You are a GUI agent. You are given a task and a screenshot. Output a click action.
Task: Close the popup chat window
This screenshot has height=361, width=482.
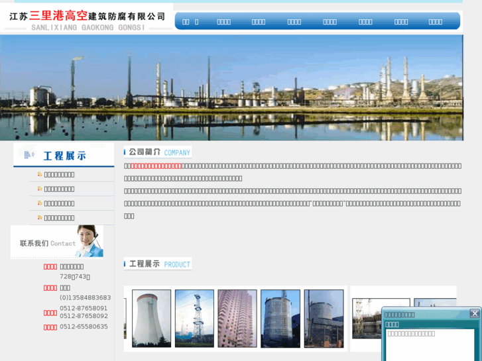pyautogui.click(x=475, y=313)
